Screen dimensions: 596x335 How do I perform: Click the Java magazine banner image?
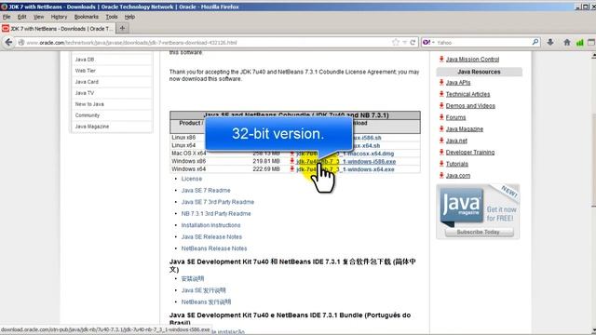(478, 211)
